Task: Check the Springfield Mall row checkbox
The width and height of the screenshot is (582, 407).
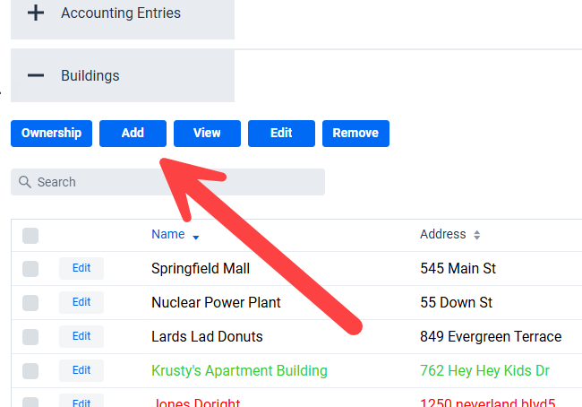Action: (x=30, y=269)
